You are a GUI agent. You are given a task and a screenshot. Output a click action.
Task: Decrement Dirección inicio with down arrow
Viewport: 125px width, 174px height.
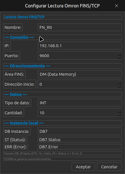(x=120, y=86)
